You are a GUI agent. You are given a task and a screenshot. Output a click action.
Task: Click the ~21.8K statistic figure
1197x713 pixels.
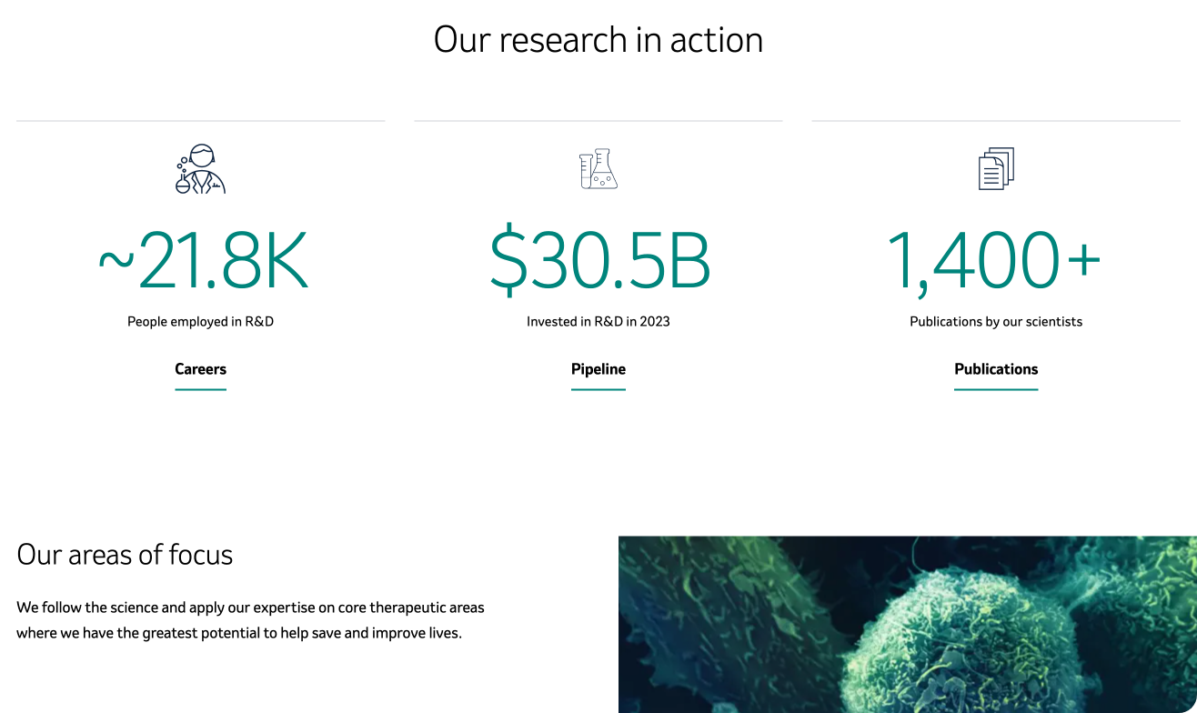coord(202,262)
